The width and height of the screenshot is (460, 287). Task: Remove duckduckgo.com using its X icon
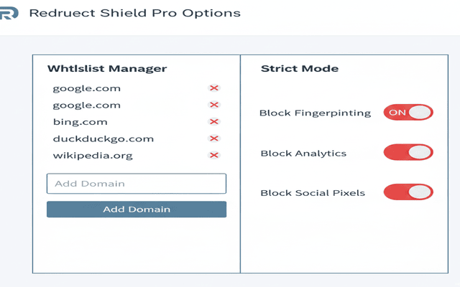pos(213,139)
